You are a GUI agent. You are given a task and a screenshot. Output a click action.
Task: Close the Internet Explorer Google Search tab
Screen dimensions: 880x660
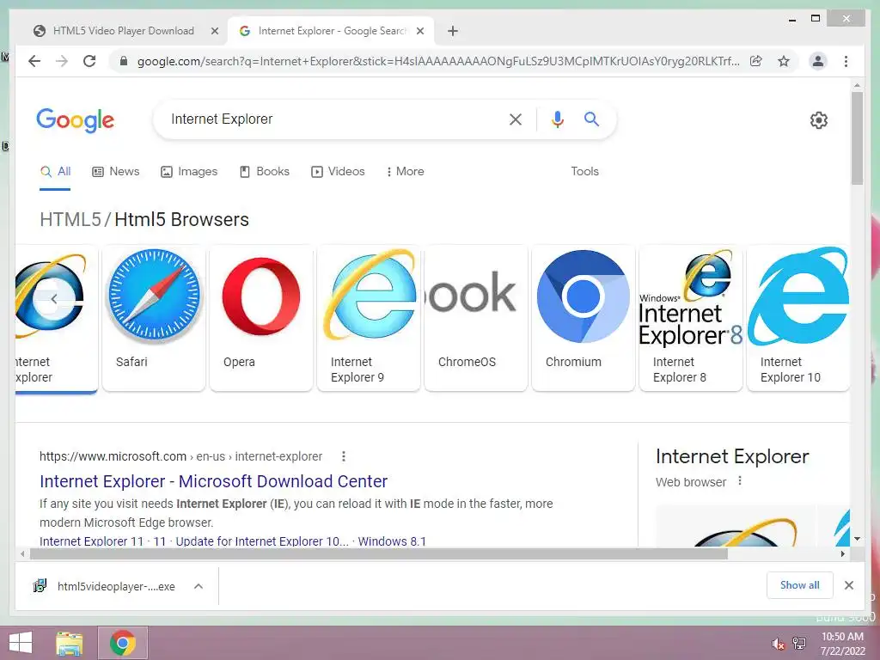419,32
